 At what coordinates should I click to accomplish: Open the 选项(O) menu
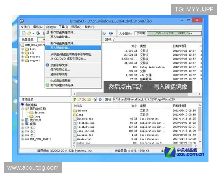click(x=76, y=27)
